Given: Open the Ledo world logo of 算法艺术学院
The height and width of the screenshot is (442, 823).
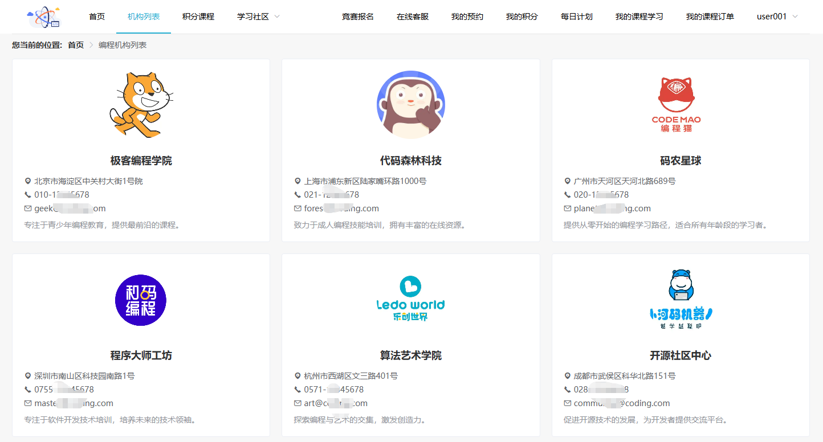Looking at the screenshot, I should click(410, 299).
